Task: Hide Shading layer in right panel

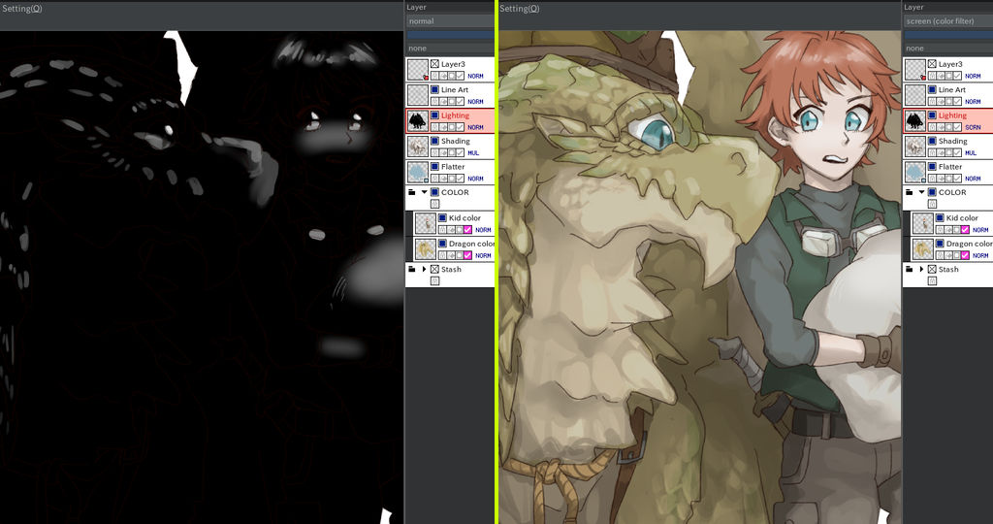Action: [932, 142]
